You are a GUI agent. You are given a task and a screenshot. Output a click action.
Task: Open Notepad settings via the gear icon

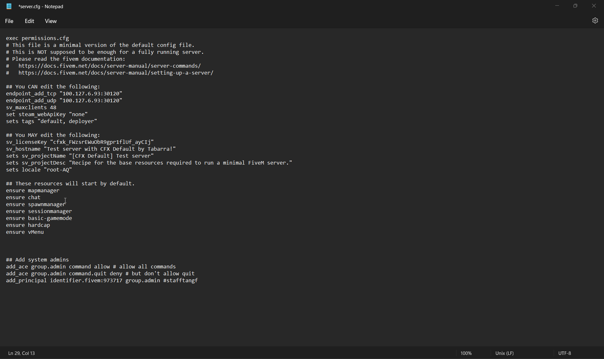(595, 20)
